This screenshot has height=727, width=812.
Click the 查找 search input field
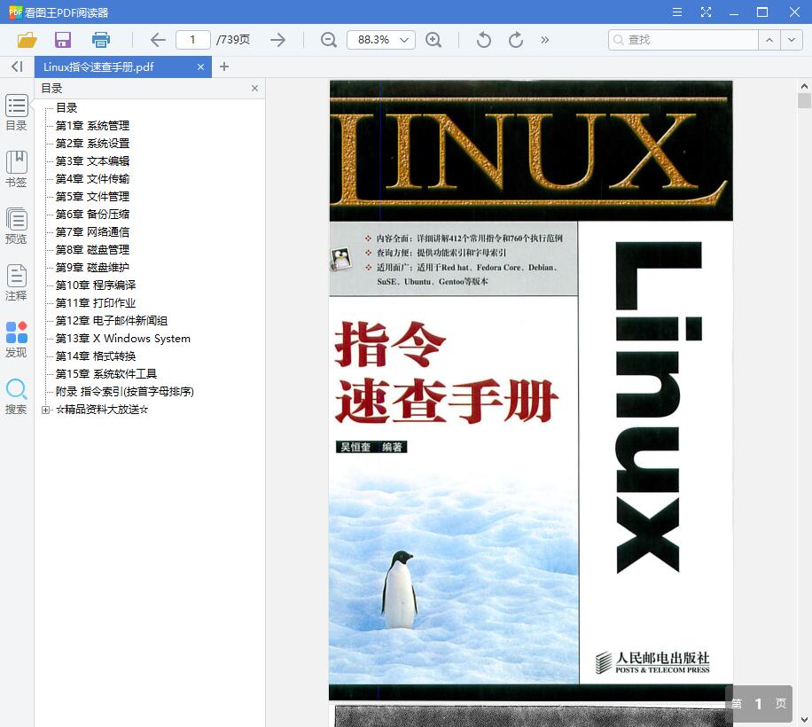coord(683,40)
